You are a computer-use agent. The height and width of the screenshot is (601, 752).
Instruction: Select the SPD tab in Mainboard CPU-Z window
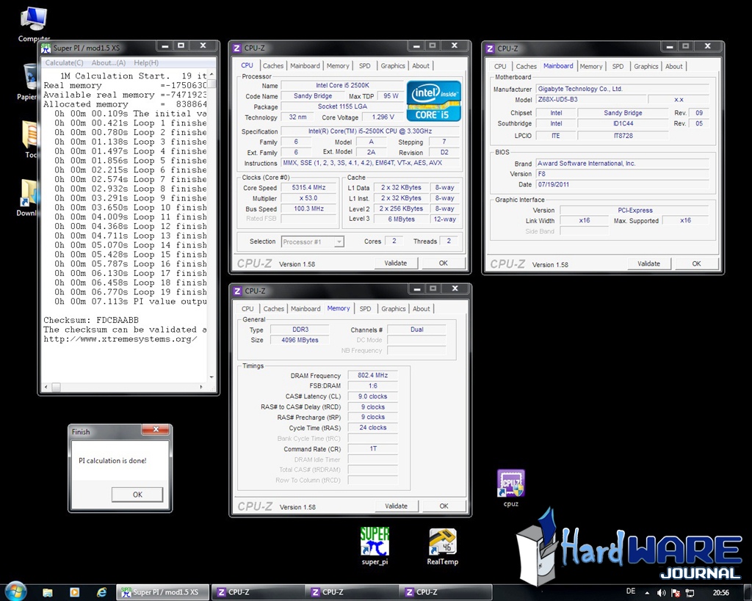(618, 67)
